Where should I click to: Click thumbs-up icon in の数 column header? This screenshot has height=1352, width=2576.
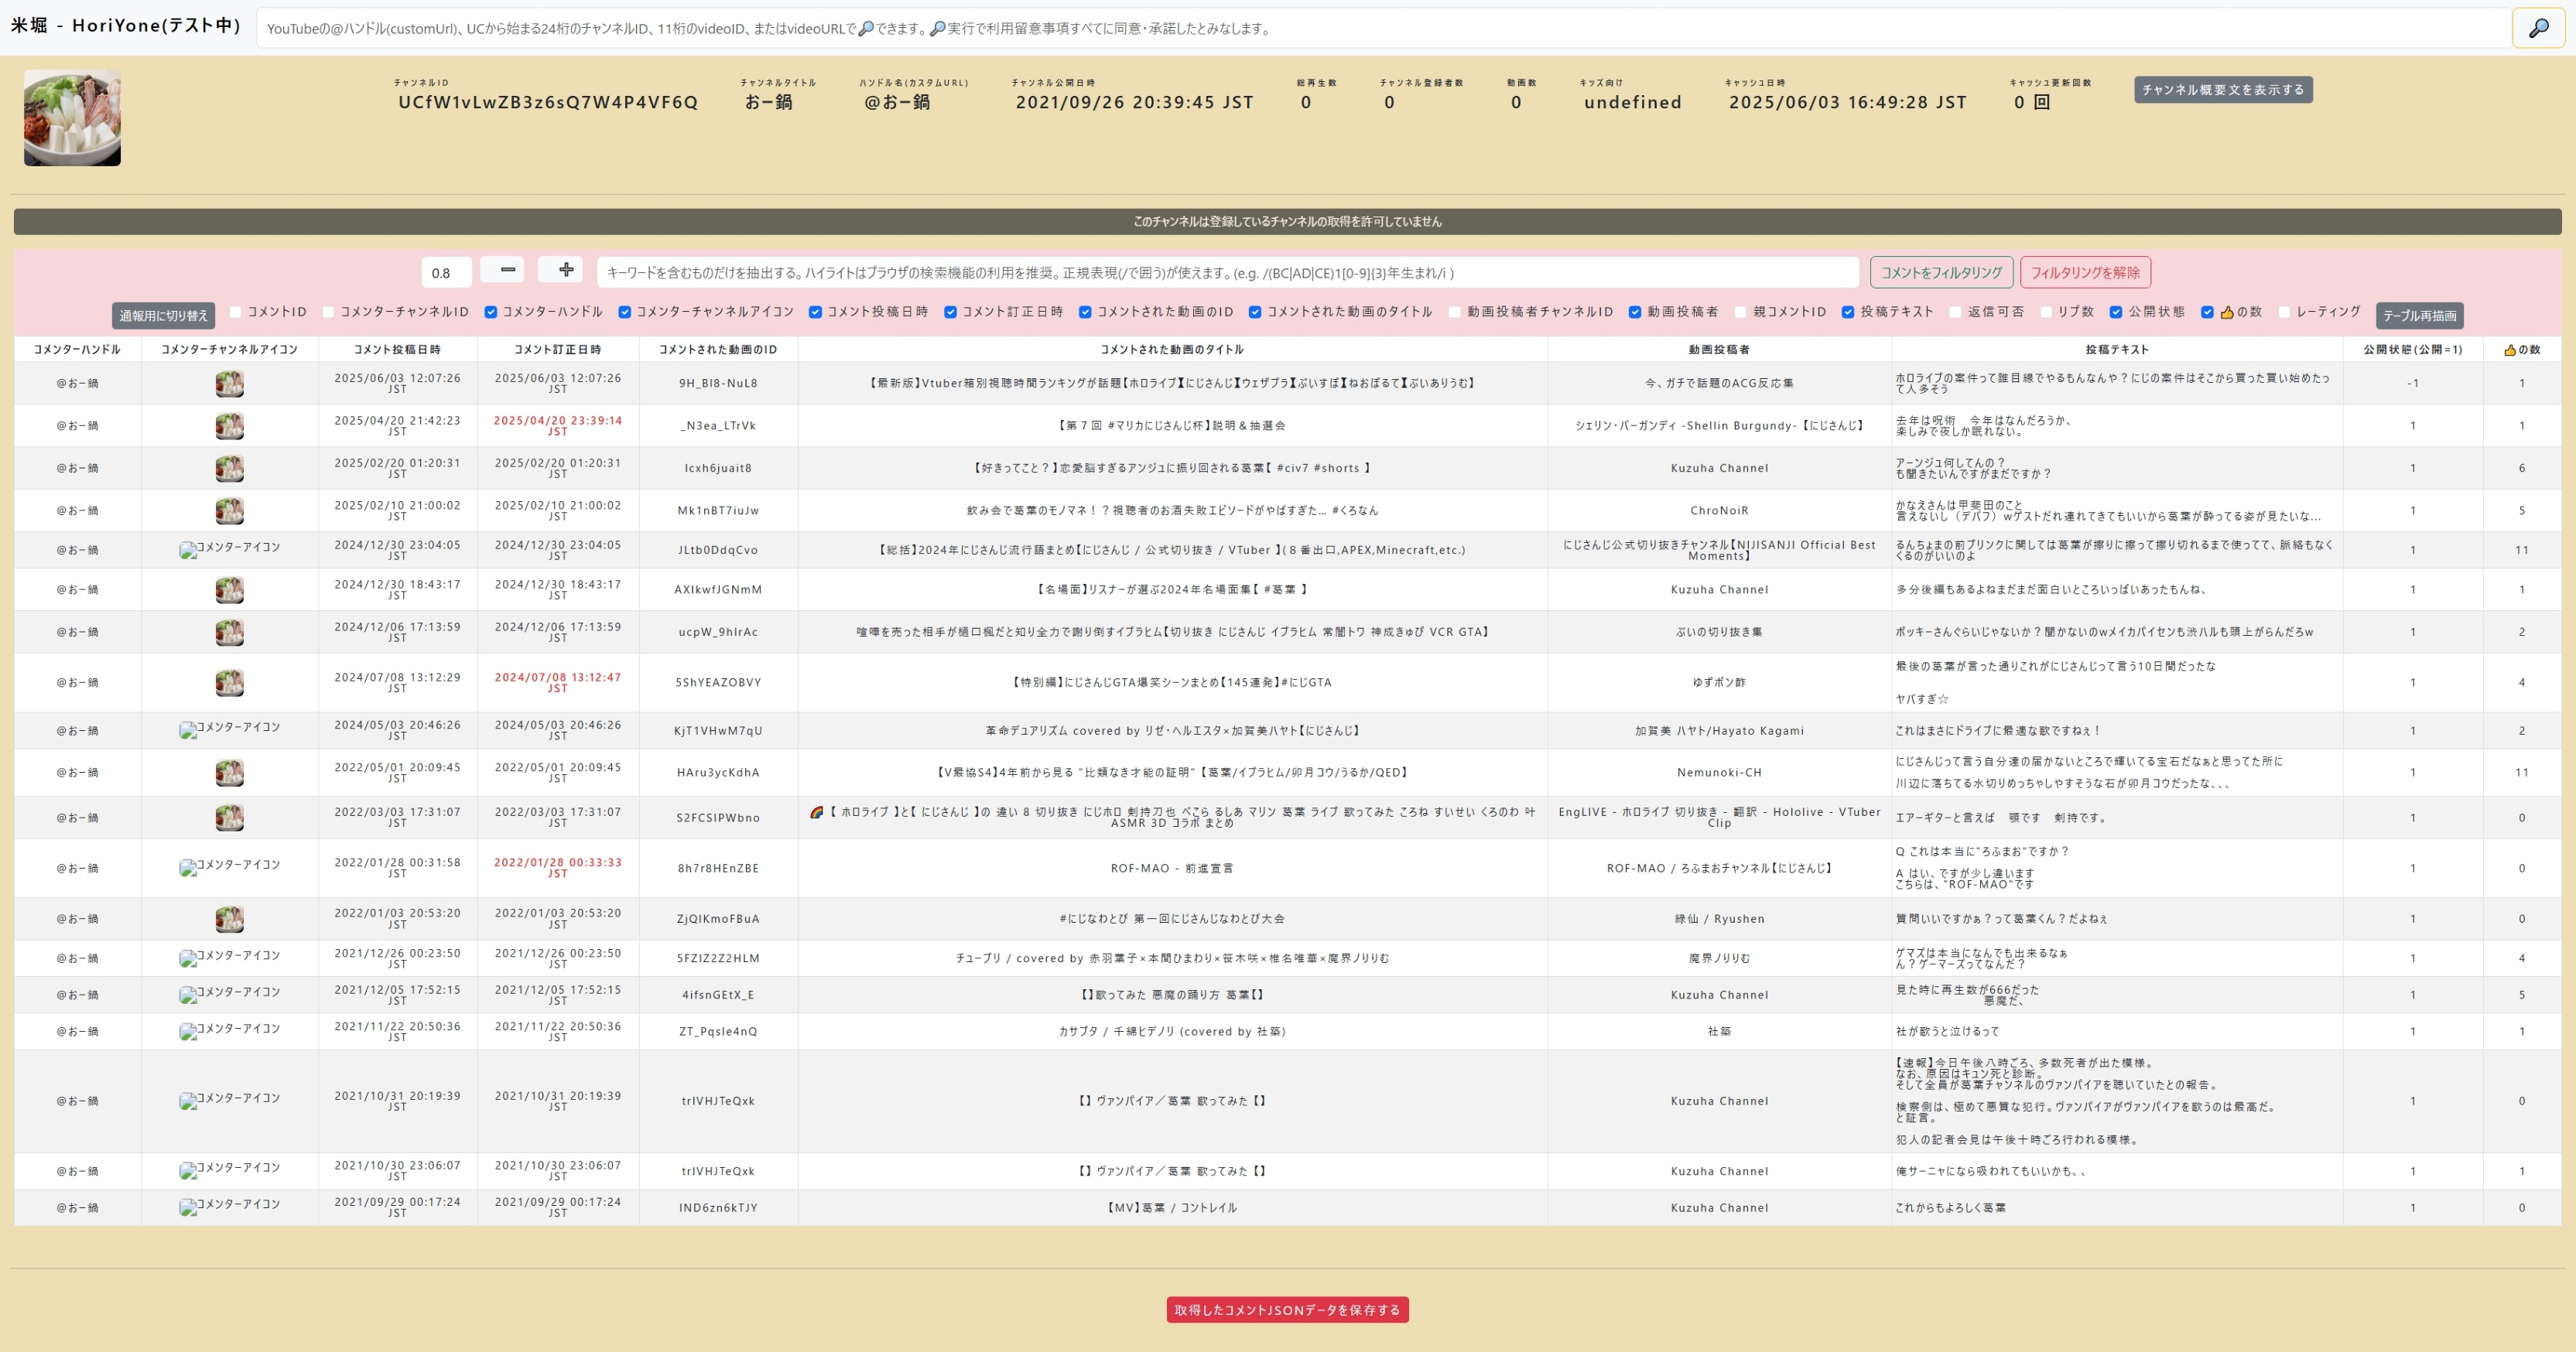[2509, 350]
